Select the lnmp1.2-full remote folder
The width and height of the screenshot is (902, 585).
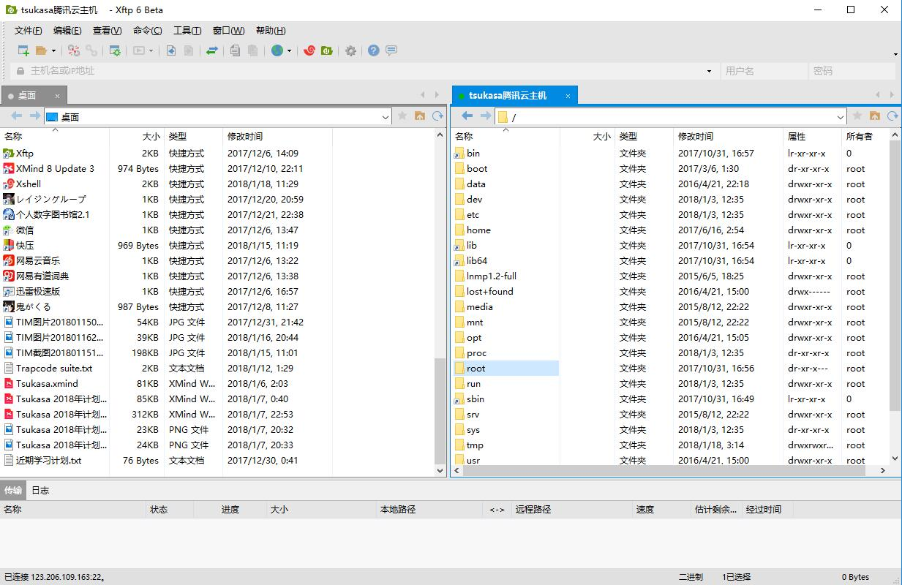[492, 276]
